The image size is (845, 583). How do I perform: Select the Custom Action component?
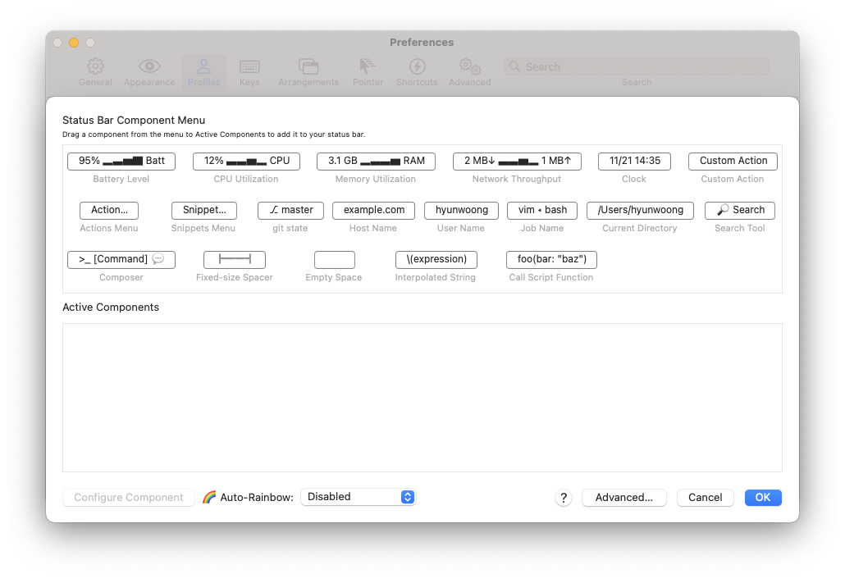(733, 161)
